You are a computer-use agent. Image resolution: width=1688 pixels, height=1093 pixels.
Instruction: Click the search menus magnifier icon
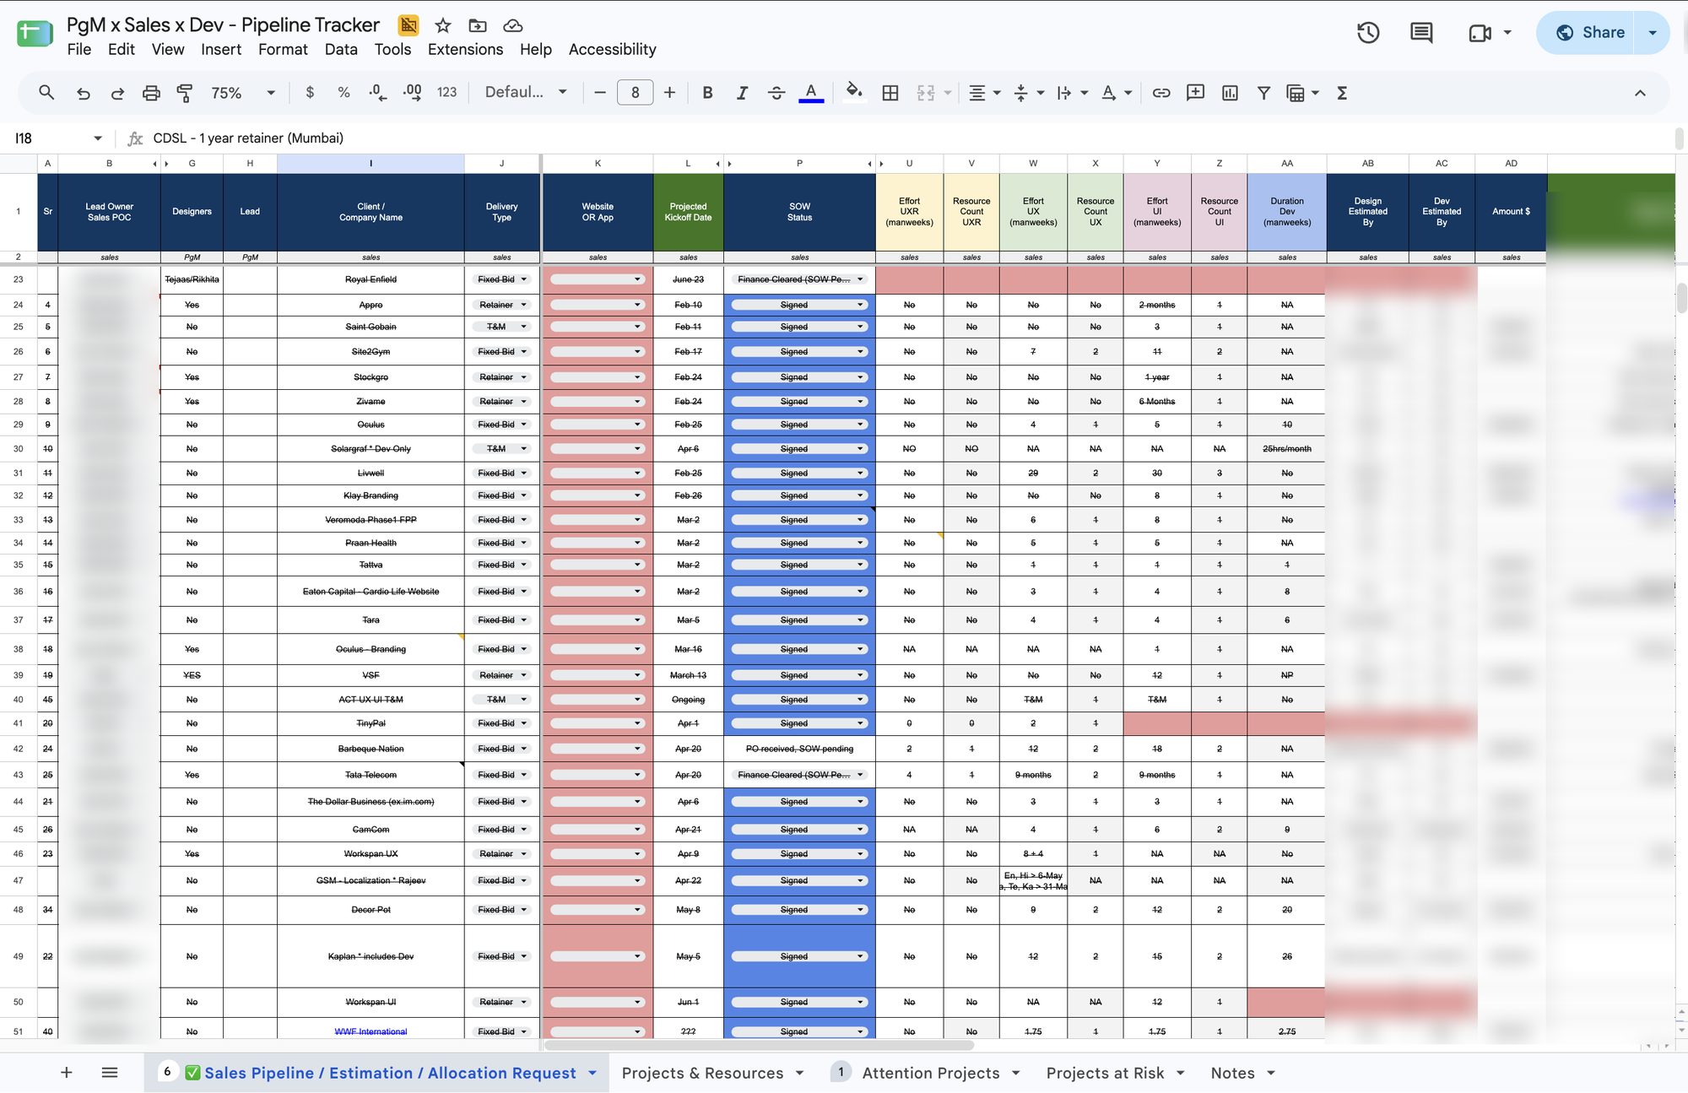tap(46, 93)
